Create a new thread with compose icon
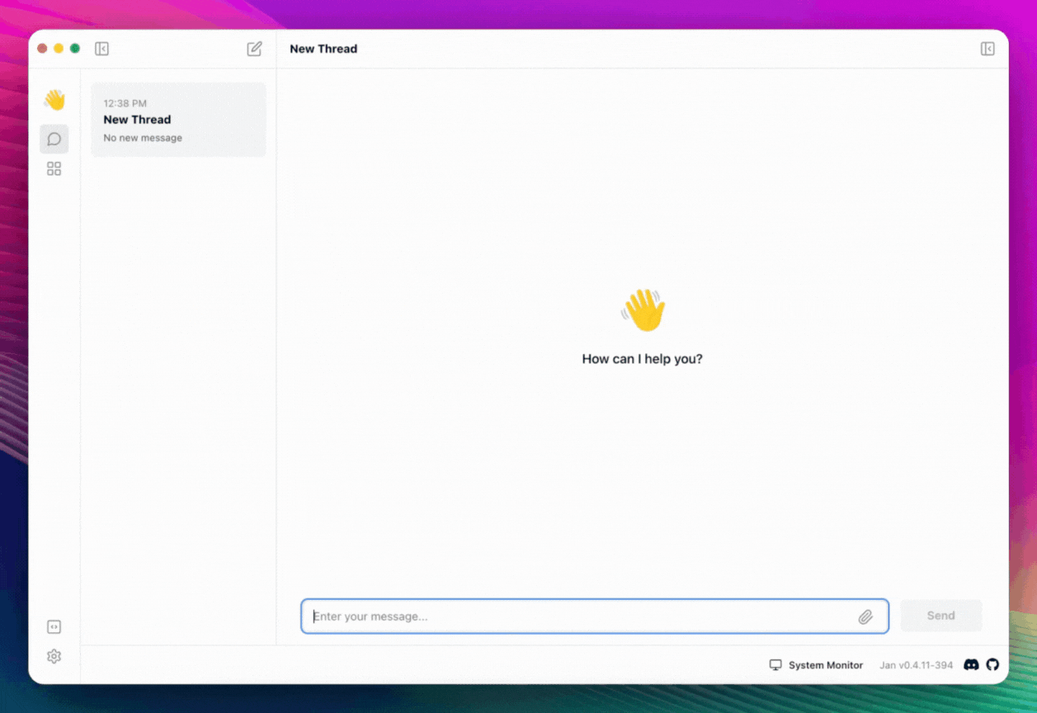The height and width of the screenshot is (713, 1037). (x=254, y=49)
